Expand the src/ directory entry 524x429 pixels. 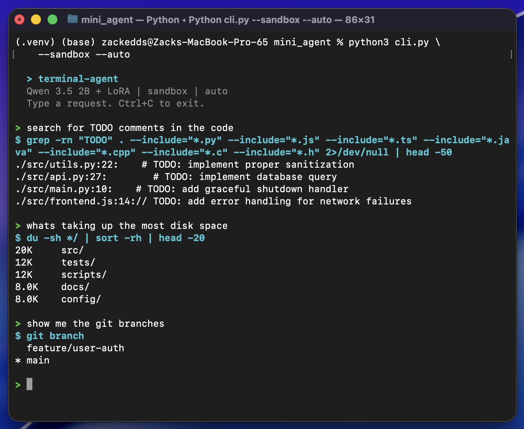coord(72,250)
